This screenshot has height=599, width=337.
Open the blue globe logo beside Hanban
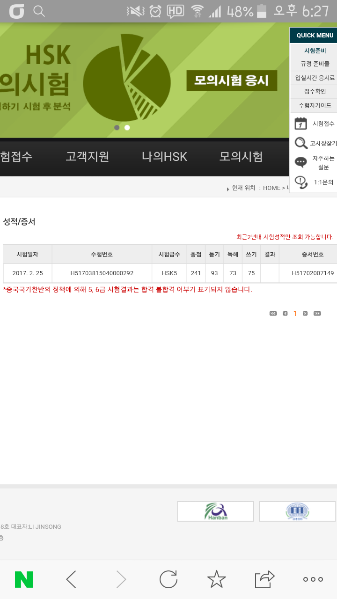[297, 511]
